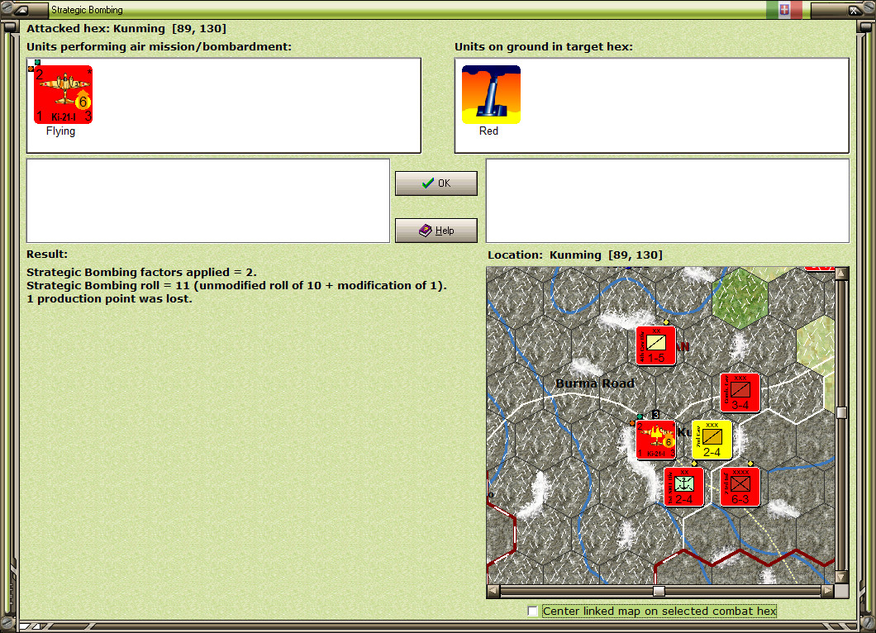
Task: Select the yellow 2-4 cavalry corps counter
Action: [712, 440]
